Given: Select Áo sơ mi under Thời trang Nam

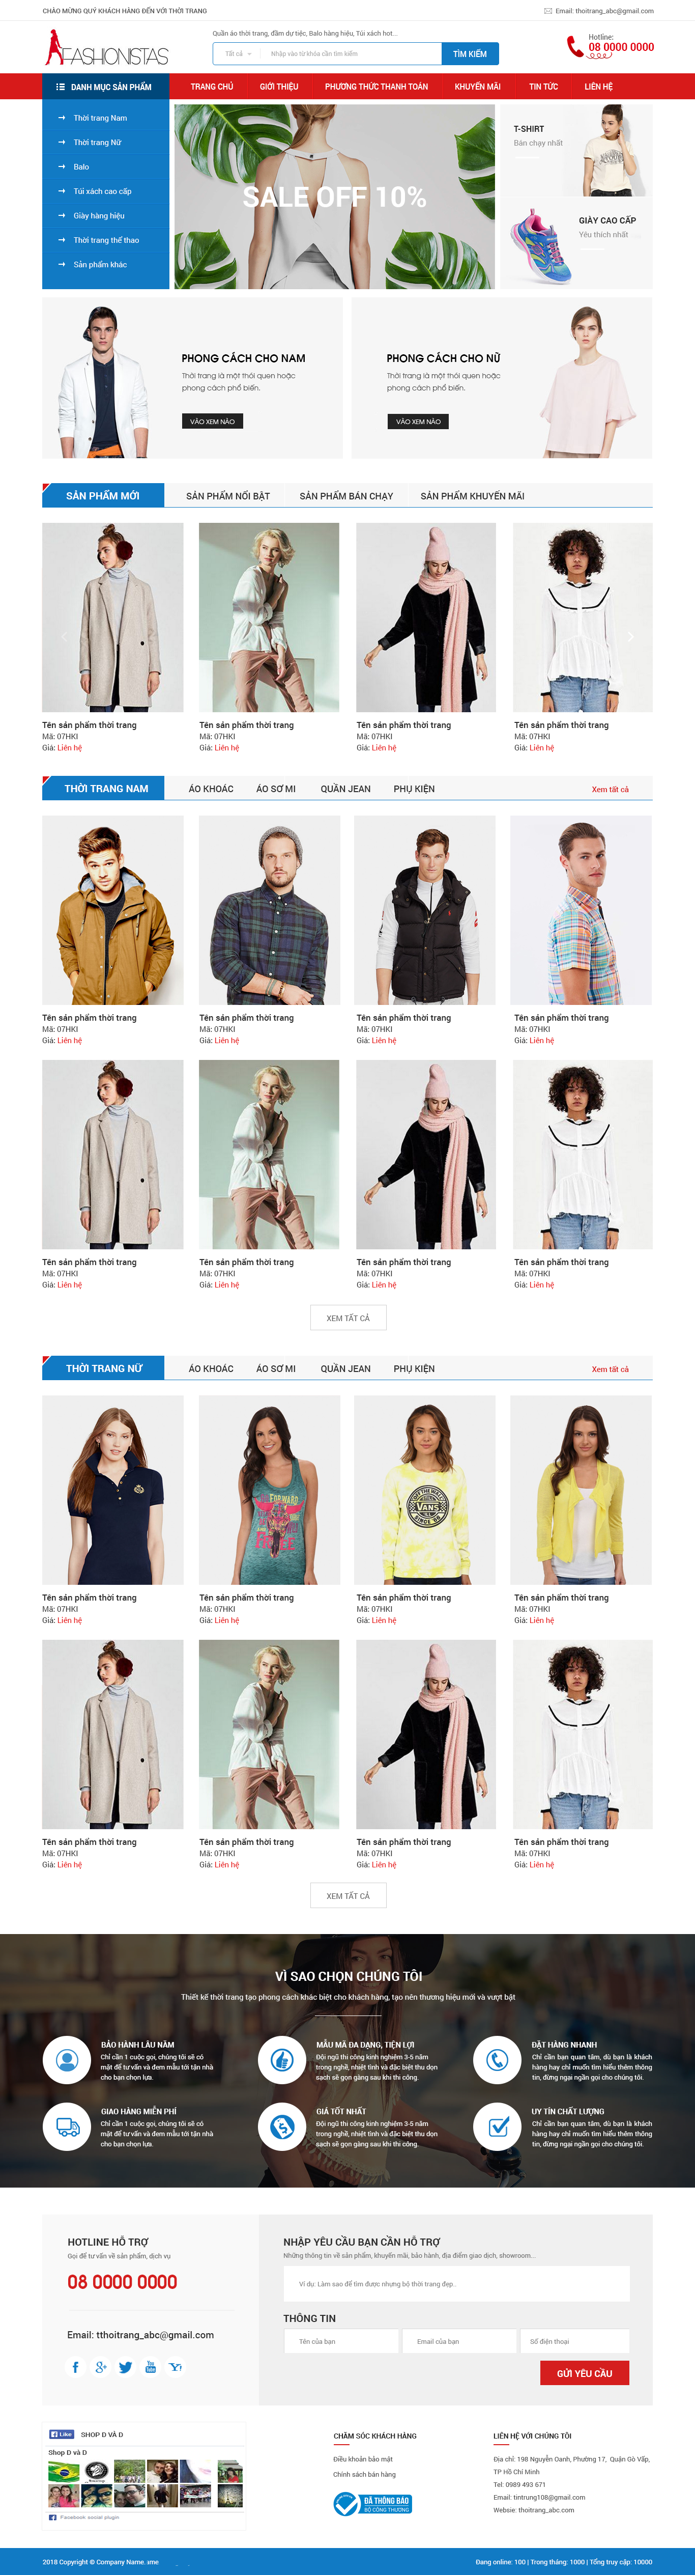Looking at the screenshot, I should click(276, 789).
